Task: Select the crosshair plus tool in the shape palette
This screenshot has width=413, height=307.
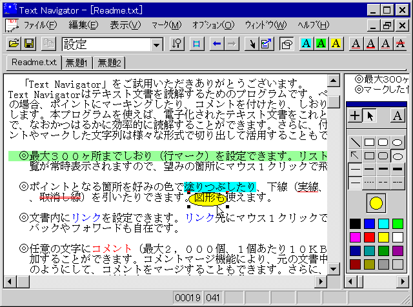Action: [x=355, y=115]
